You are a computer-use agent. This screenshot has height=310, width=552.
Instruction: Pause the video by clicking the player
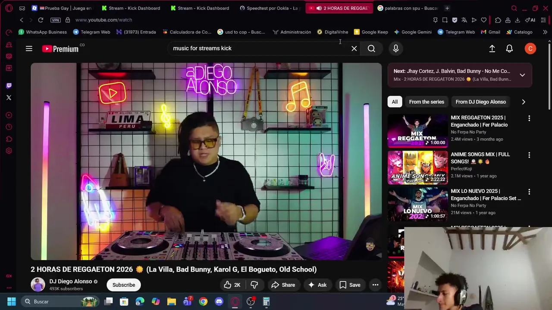[206, 161]
